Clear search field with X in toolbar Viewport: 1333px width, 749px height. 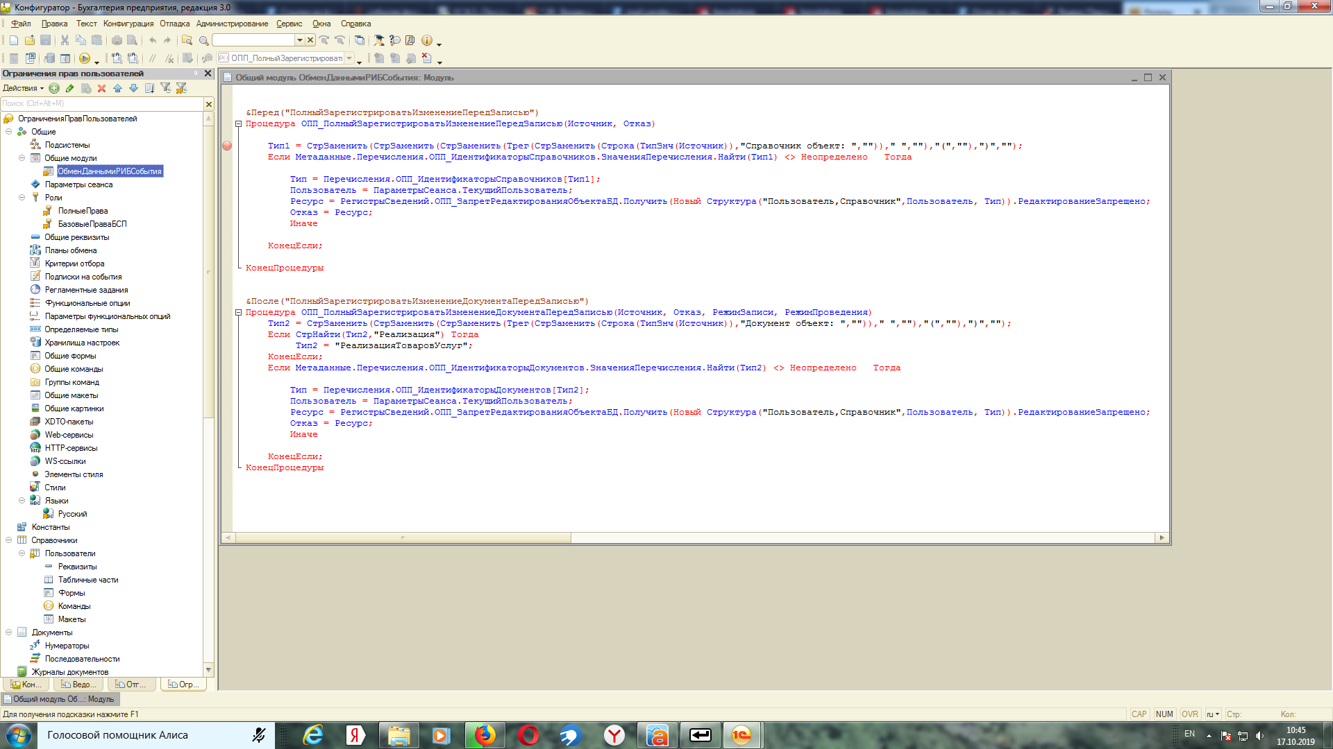310,40
